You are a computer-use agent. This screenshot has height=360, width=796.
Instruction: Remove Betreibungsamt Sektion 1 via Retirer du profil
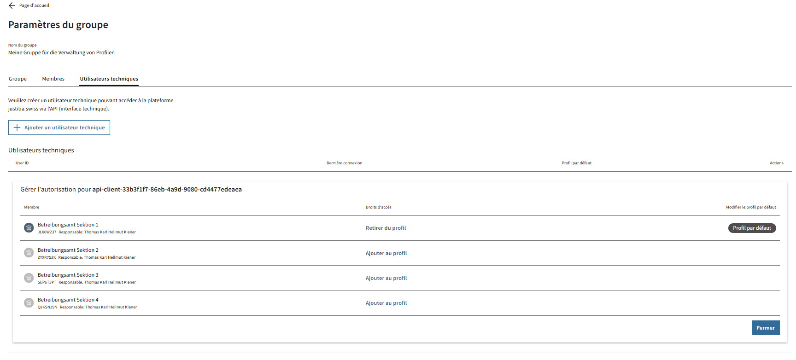pyautogui.click(x=386, y=228)
